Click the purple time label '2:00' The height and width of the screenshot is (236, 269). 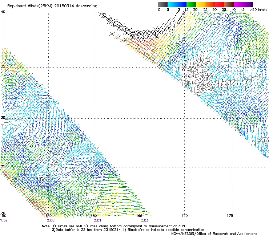point(51,220)
